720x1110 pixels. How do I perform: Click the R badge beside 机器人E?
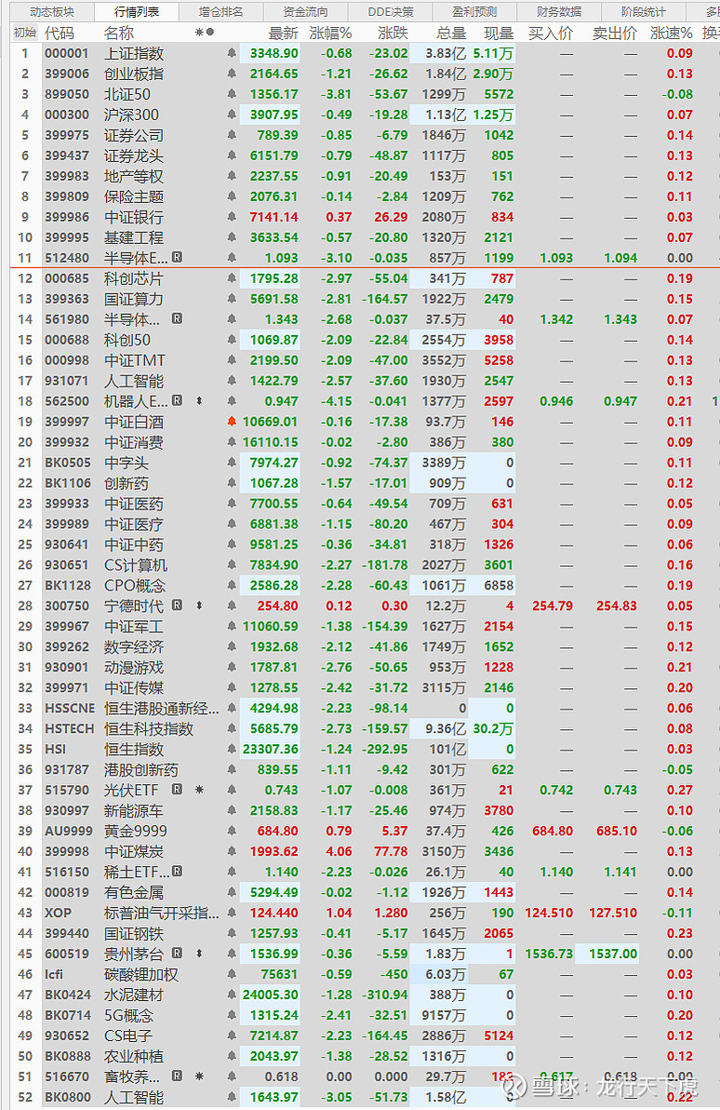(177, 400)
